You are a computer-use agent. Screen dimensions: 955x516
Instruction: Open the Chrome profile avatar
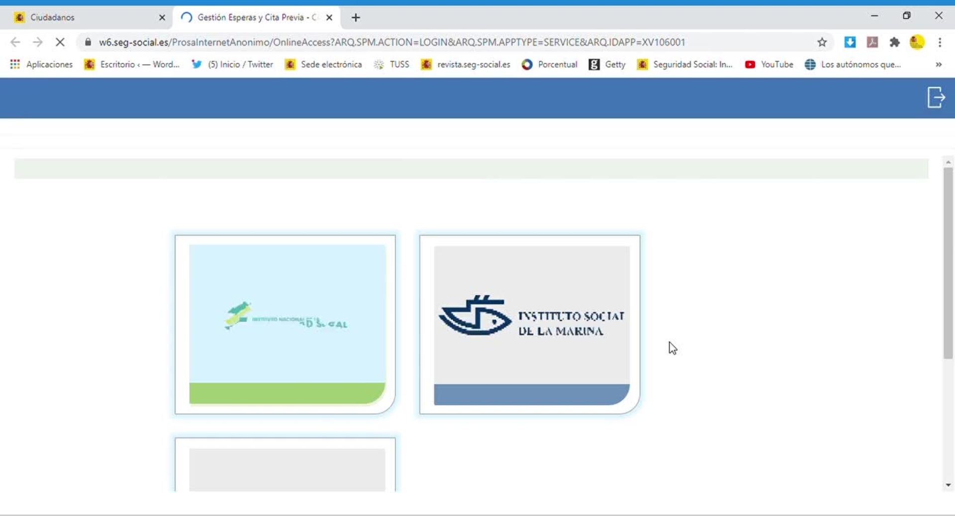point(917,42)
